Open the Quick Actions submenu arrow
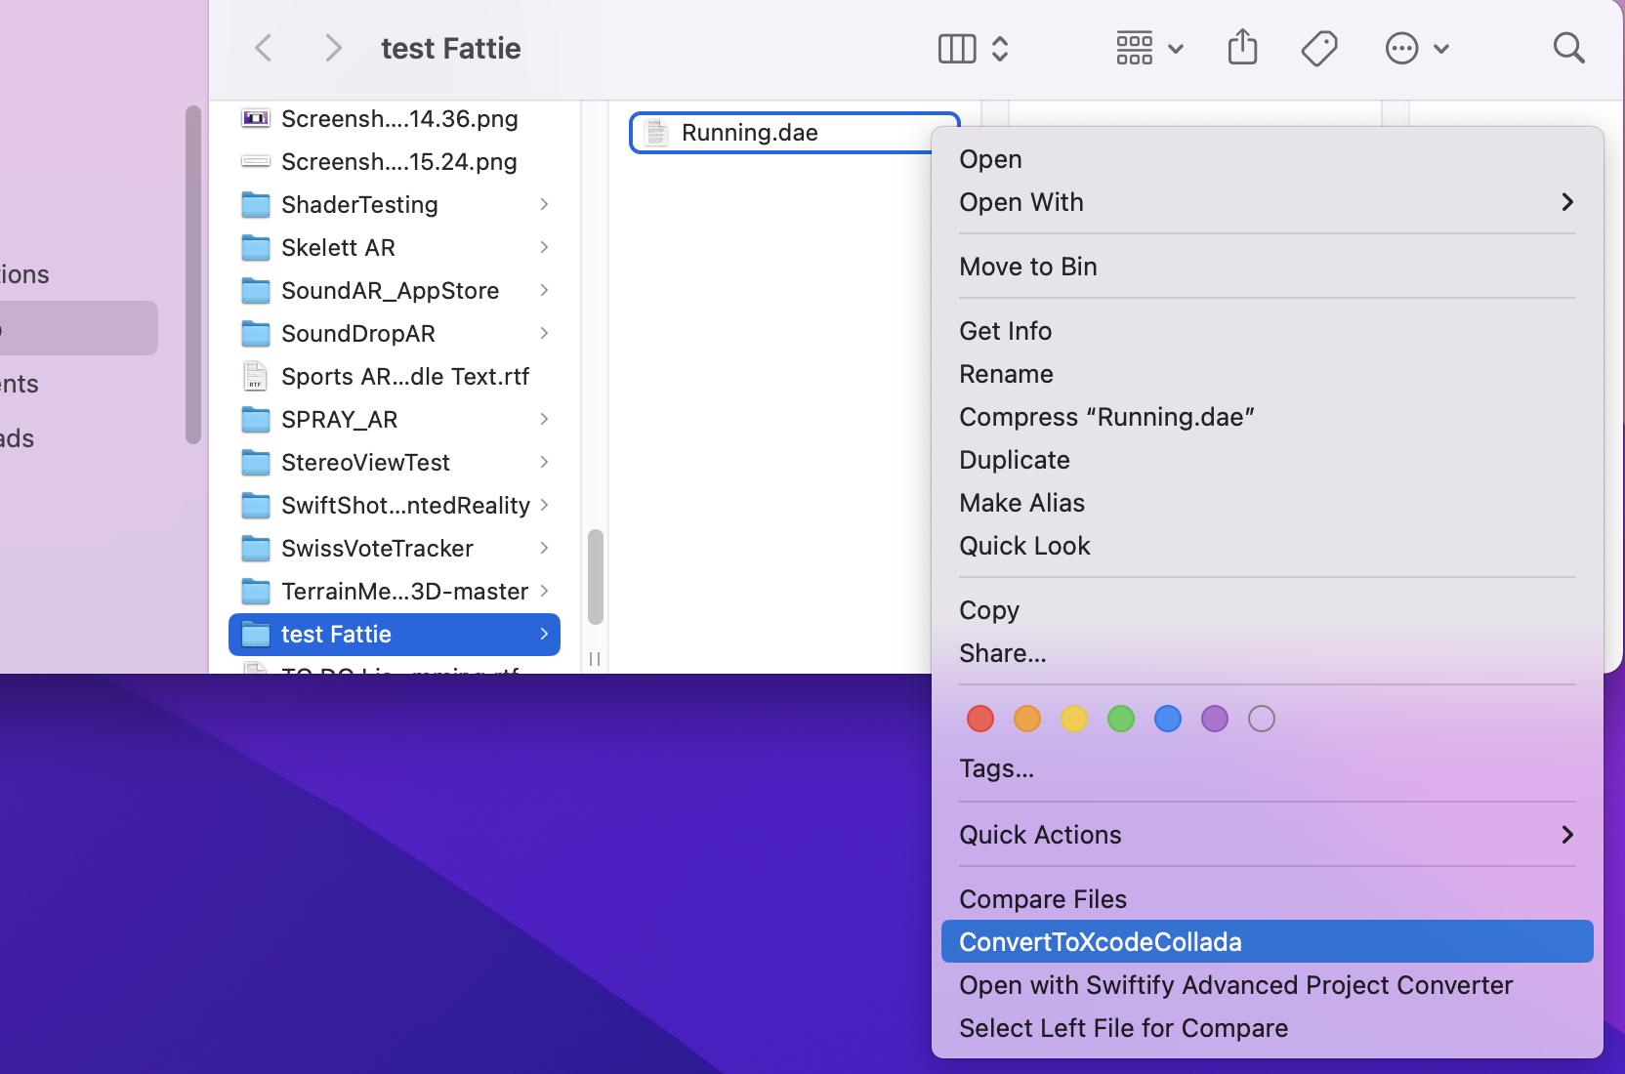This screenshot has height=1074, width=1625. pos(1567,835)
